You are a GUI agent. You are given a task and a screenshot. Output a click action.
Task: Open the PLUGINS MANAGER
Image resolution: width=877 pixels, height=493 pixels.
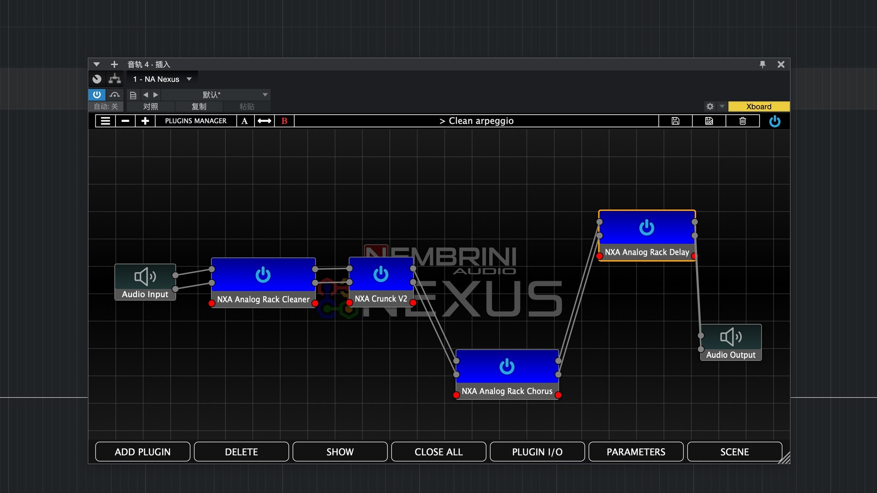[x=195, y=121]
